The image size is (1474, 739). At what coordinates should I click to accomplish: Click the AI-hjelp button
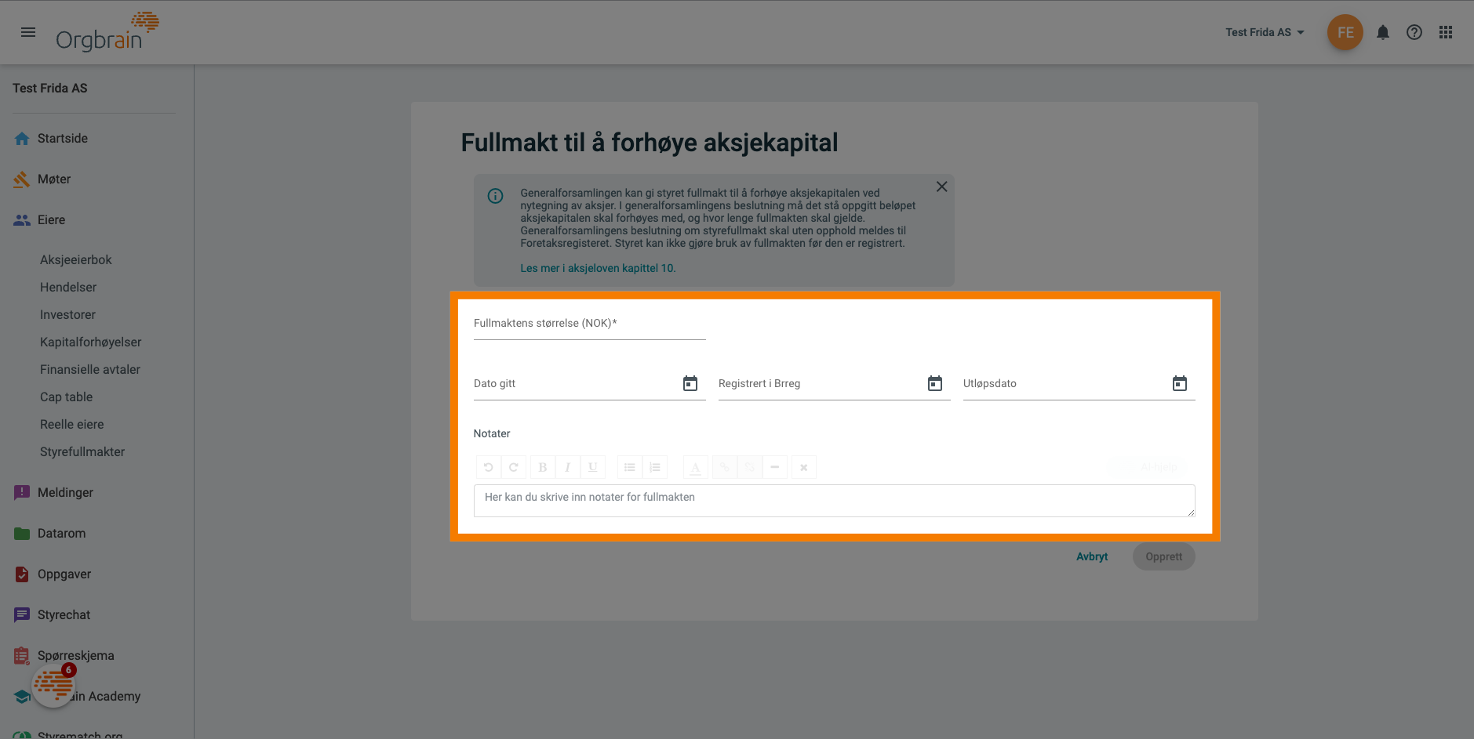pos(1152,467)
